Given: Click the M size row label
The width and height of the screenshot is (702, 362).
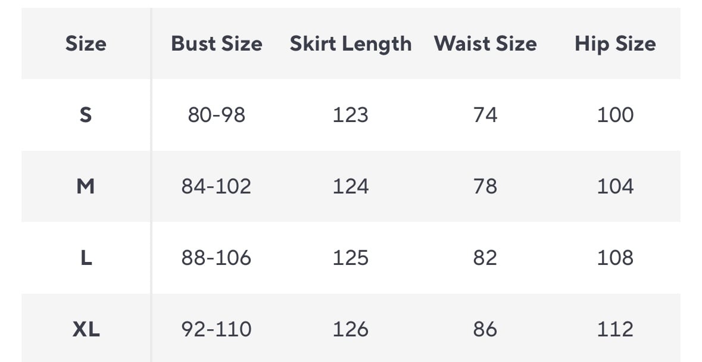Looking at the screenshot, I should (86, 186).
